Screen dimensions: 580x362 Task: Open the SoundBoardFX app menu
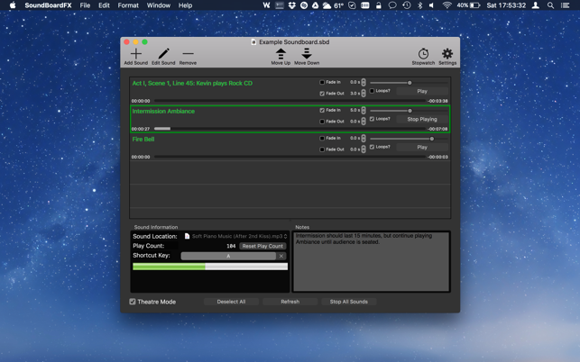[48, 5]
